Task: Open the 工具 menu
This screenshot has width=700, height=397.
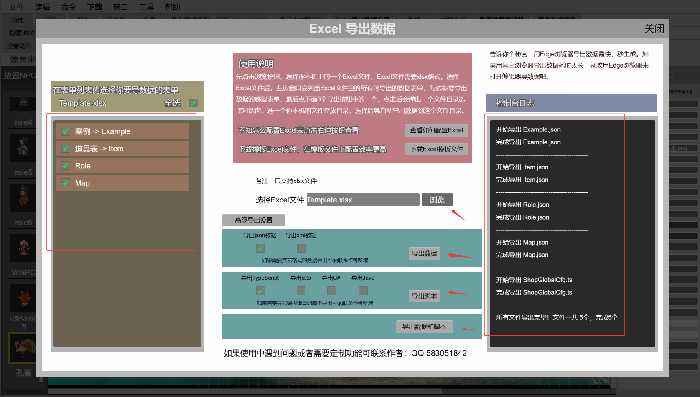Action: [x=147, y=7]
